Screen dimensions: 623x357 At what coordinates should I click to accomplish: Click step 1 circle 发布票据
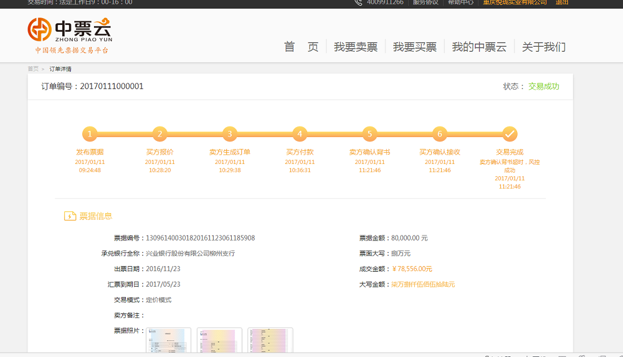pos(90,134)
